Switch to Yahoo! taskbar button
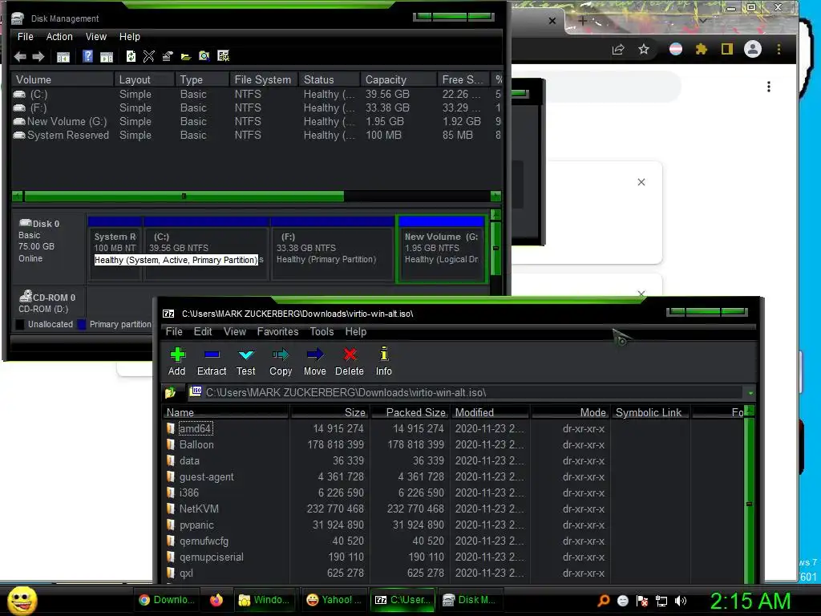This screenshot has height=616, width=821. (334, 600)
